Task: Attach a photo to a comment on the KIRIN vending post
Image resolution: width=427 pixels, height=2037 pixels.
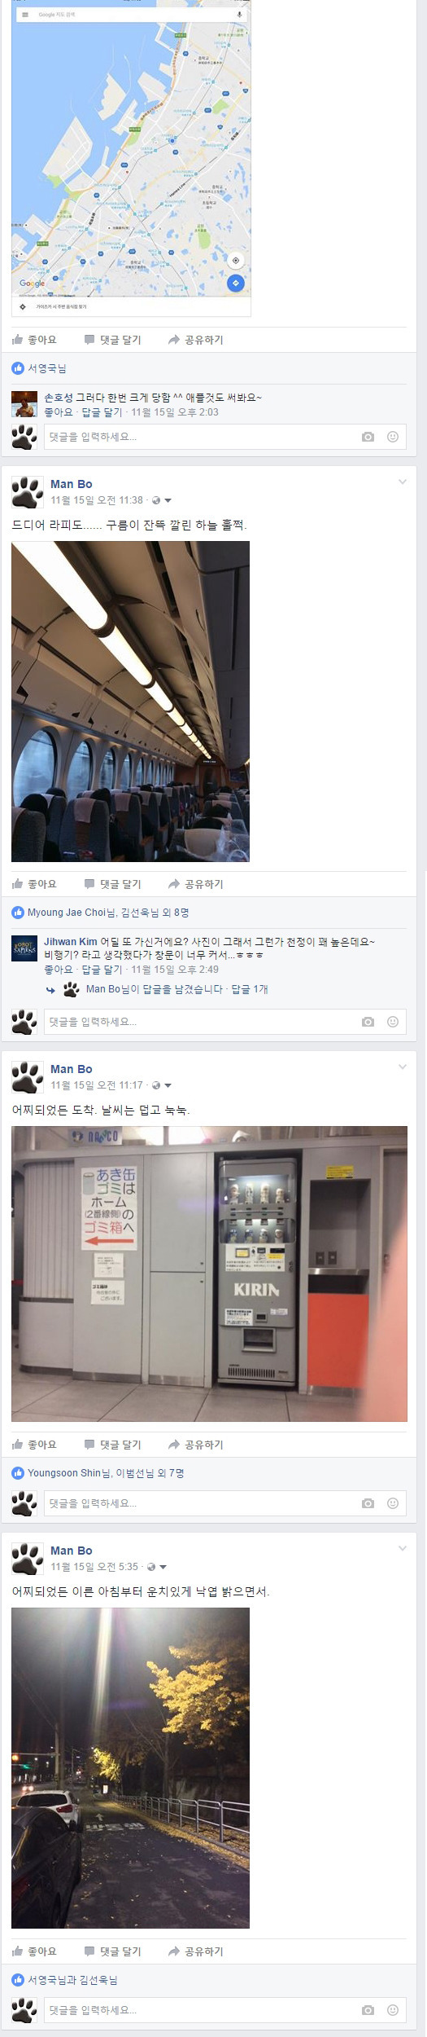Action: 368,1503
